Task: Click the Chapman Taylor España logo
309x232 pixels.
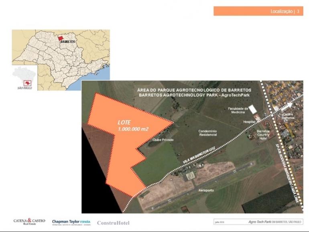Action: 71,222
